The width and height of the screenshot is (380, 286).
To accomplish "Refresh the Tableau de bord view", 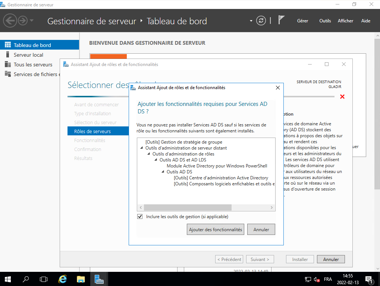I will click(261, 21).
